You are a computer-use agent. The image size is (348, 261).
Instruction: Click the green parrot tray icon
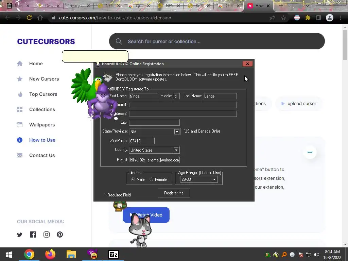click(x=268, y=255)
